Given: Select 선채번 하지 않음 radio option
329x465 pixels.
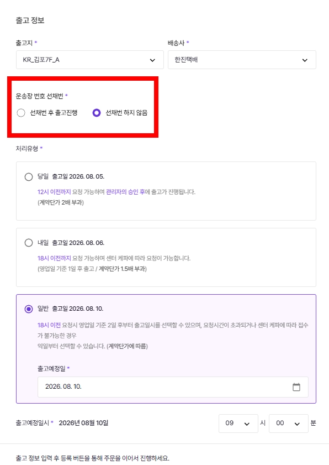Looking at the screenshot, I should point(97,113).
